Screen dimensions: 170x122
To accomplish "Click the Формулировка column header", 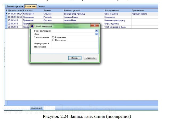I will pyautogui.click(x=118, y=11).
